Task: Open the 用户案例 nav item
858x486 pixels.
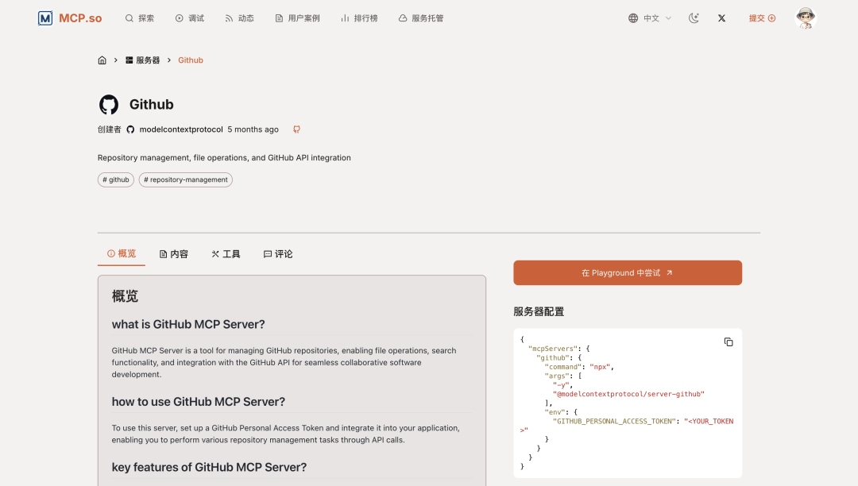Action: pos(297,18)
